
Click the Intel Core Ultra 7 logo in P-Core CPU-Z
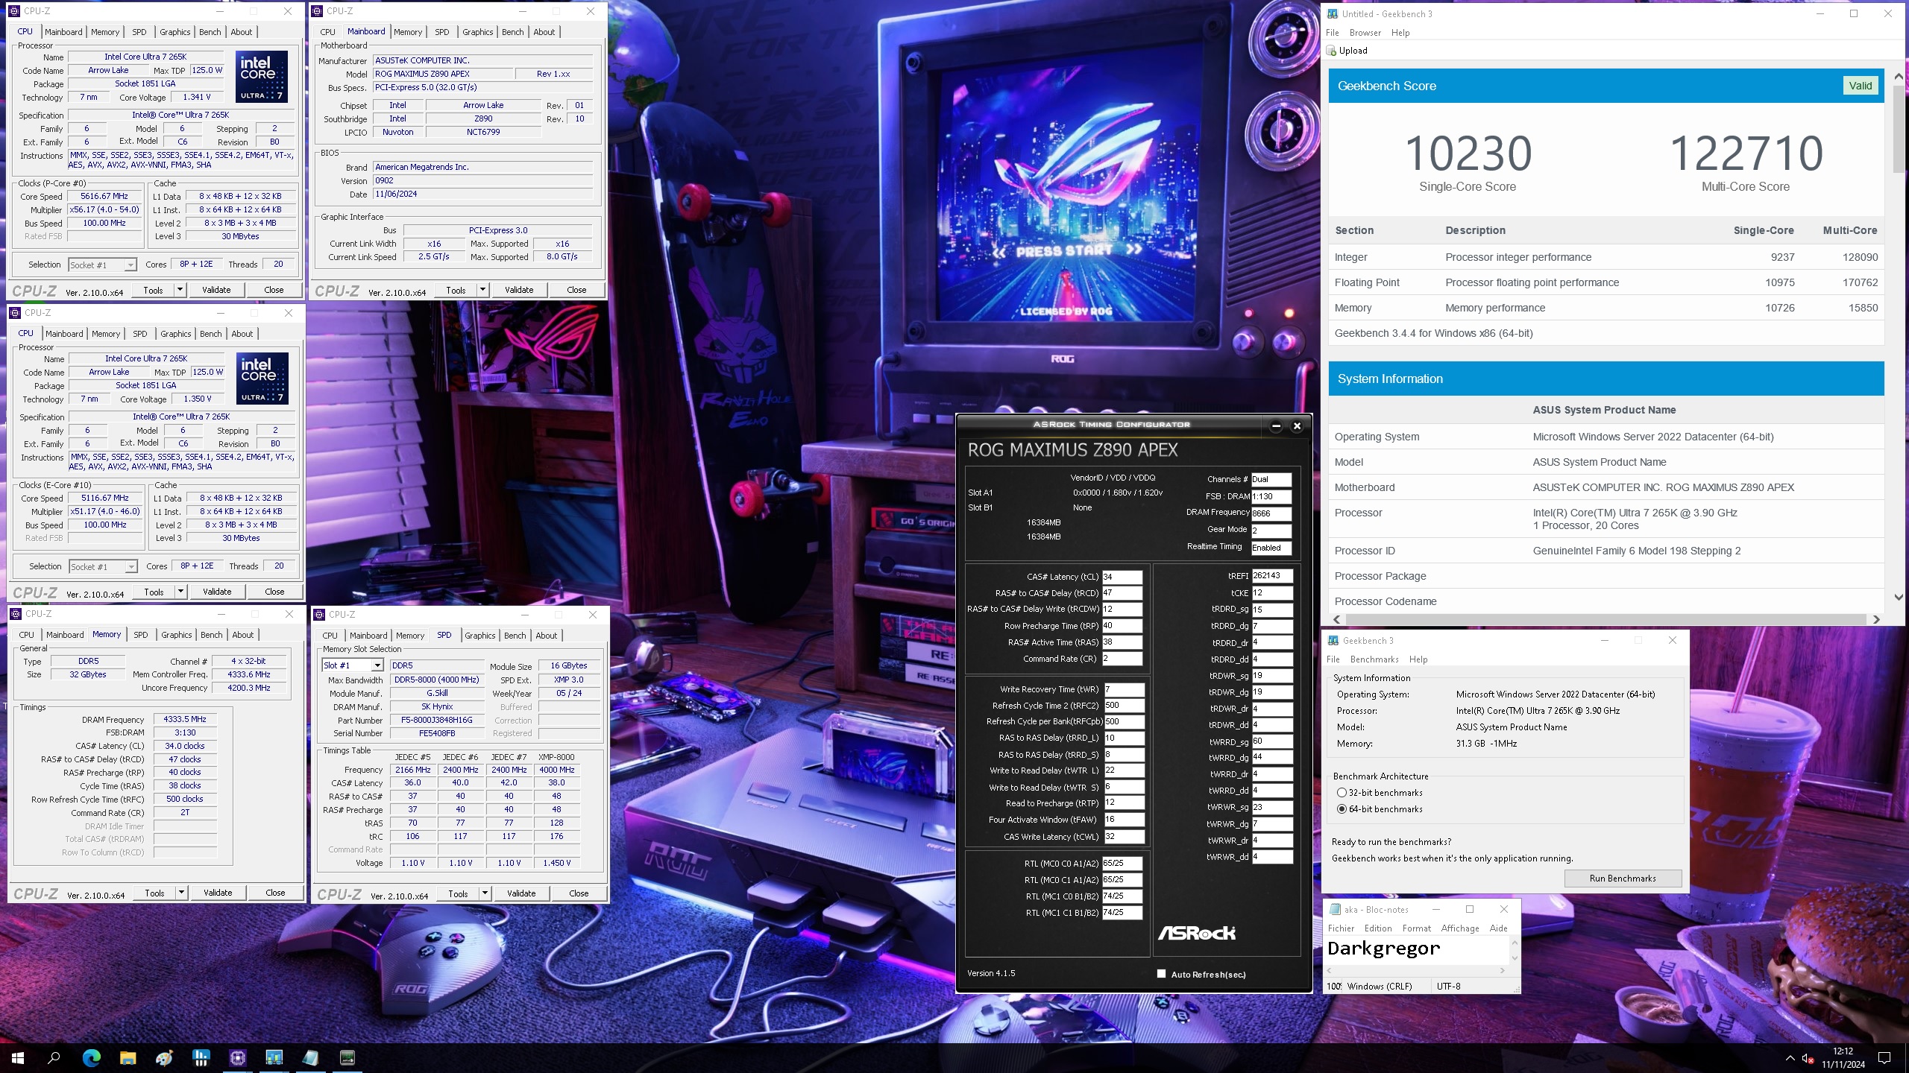pos(262,76)
